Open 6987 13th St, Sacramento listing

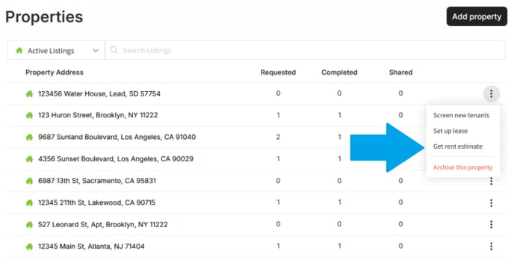tap(97, 181)
